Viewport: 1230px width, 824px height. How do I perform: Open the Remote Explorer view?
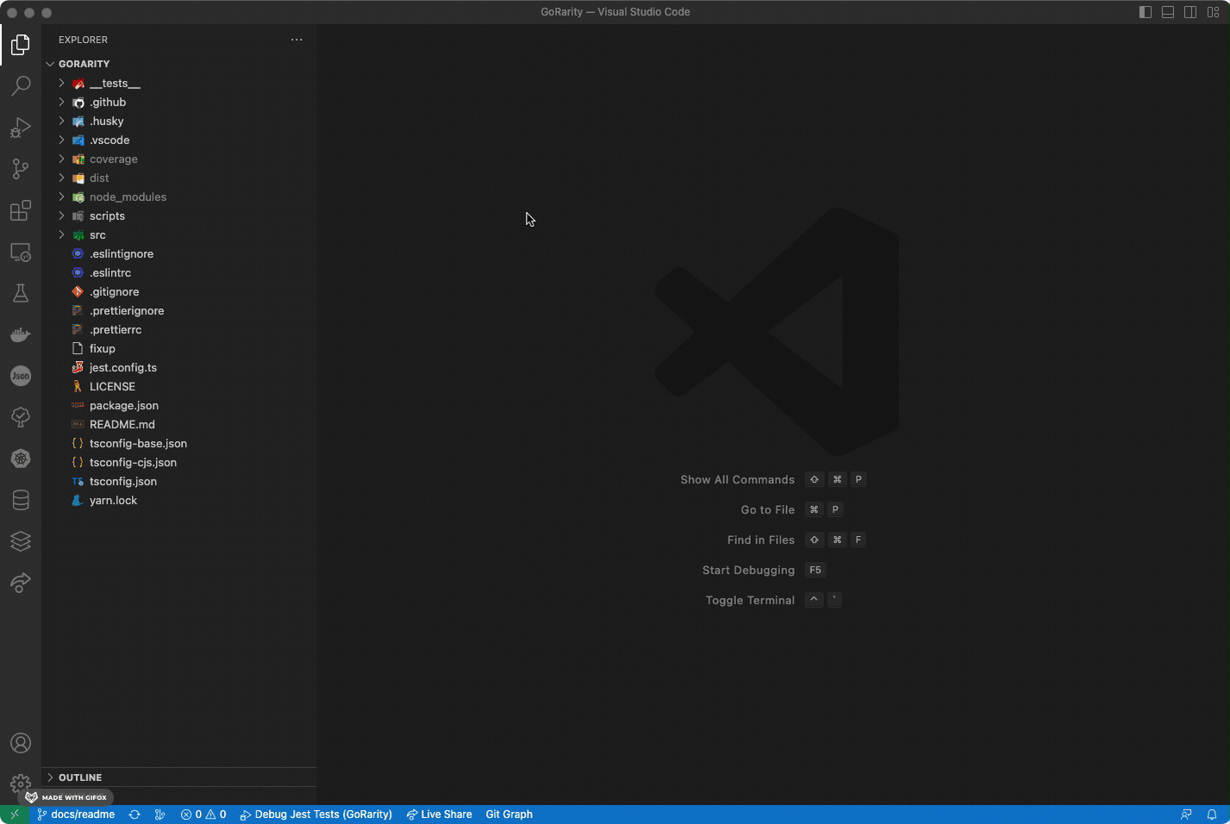tap(21, 252)
